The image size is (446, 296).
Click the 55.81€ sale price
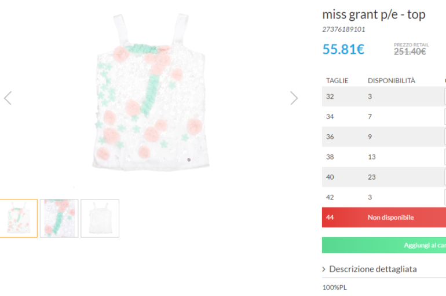[343, 50]
